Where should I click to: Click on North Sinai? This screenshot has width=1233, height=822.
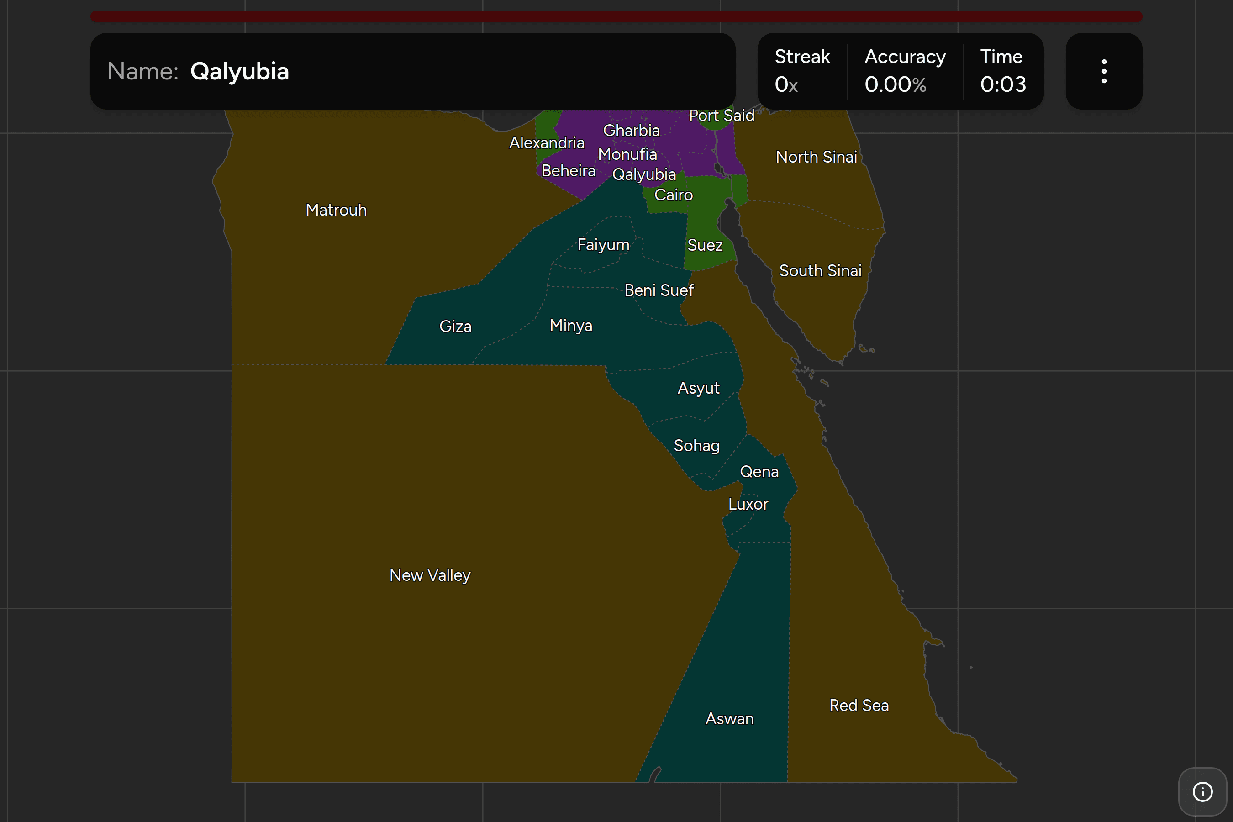point(816,157)
